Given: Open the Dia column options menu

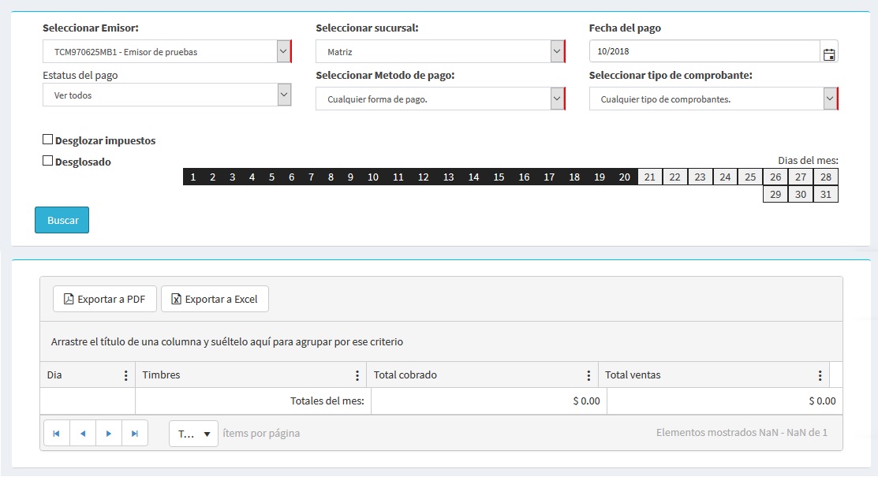Looking at the screenshot, I should tap(126, 375).
